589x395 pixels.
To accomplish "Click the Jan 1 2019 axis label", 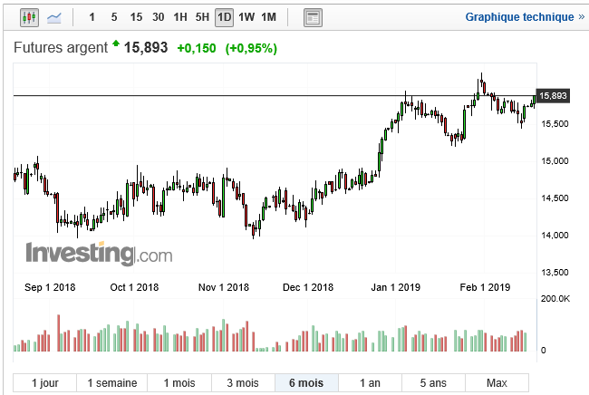I will pyautogui.click(x=396, y=287).
